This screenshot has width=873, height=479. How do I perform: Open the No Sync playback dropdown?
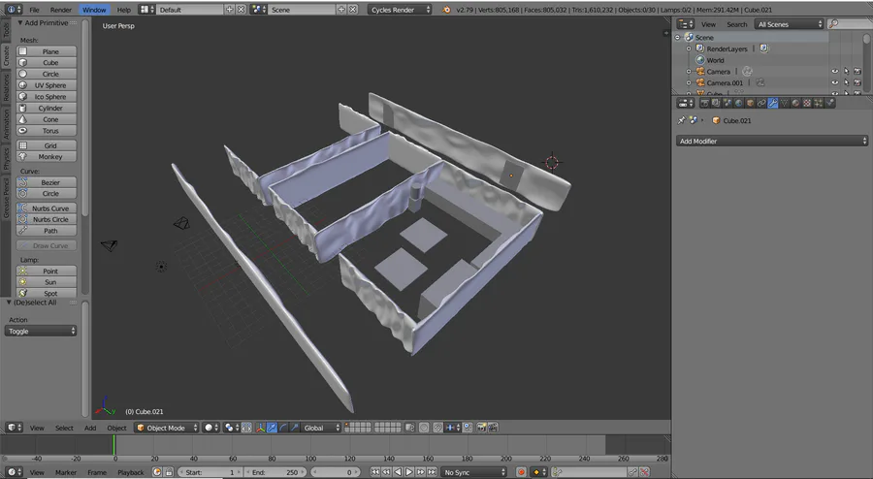click(473, 472)
